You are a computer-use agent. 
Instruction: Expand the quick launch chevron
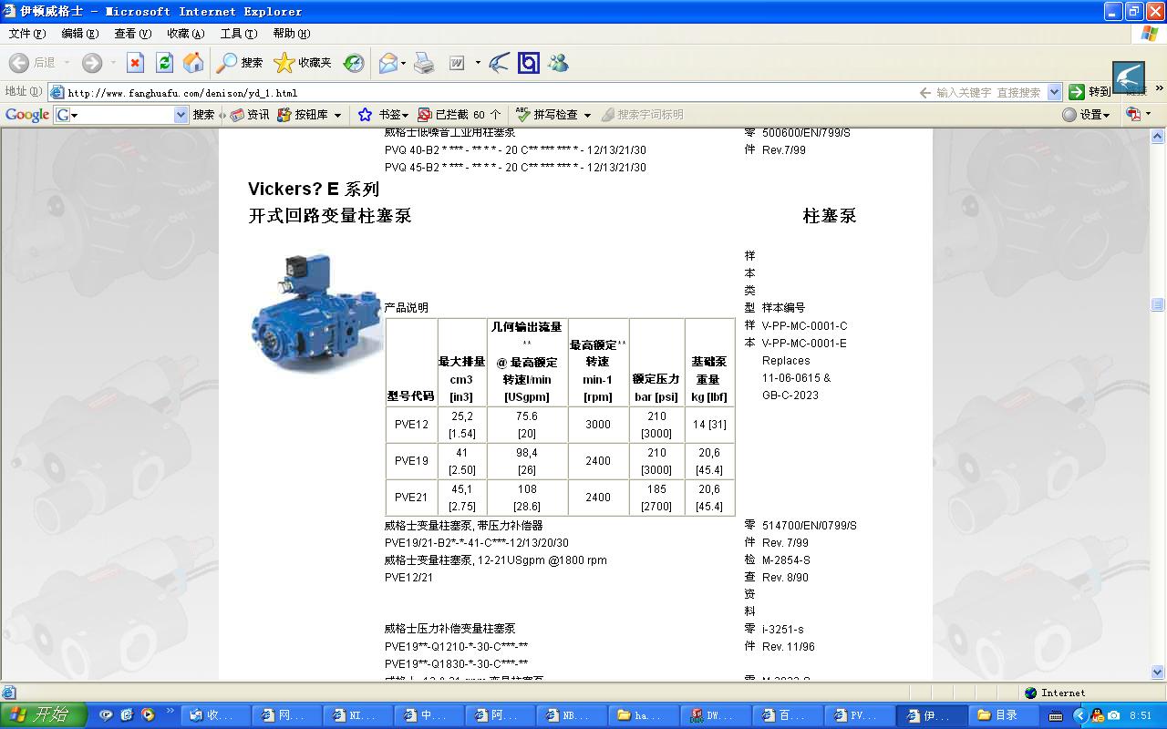pyautogui.click(x=170, y=711)
